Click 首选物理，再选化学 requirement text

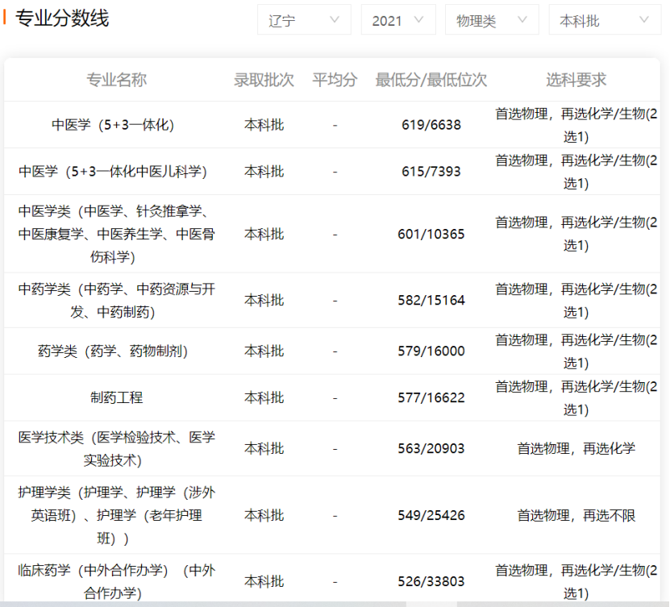(x=576, y=448)
